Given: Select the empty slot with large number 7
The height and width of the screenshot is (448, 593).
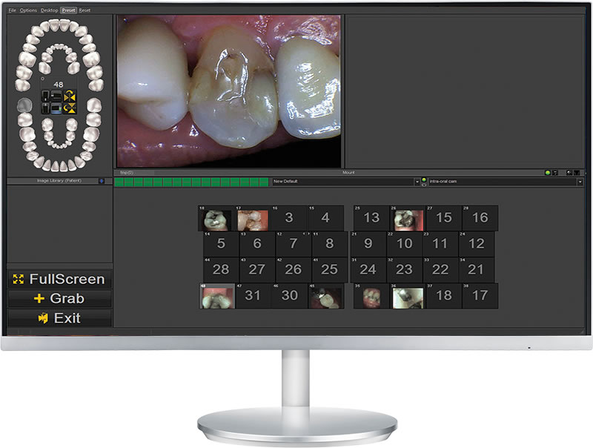Looking at the screenshot, I should click(x=294, y=244).
